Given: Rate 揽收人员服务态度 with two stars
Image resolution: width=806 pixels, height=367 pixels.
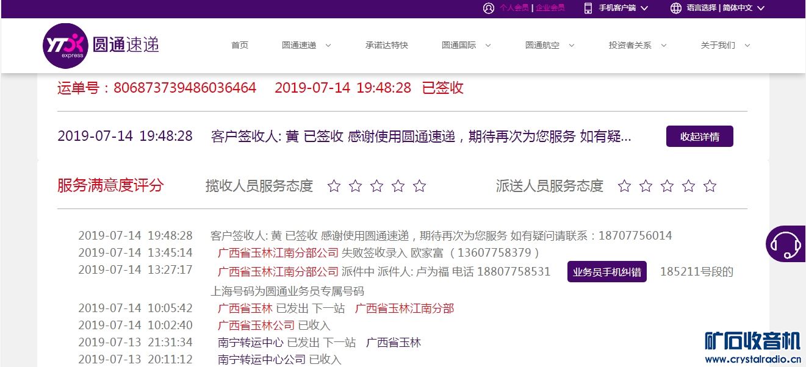Looking at the screenshot, I should tap(355, 186).
